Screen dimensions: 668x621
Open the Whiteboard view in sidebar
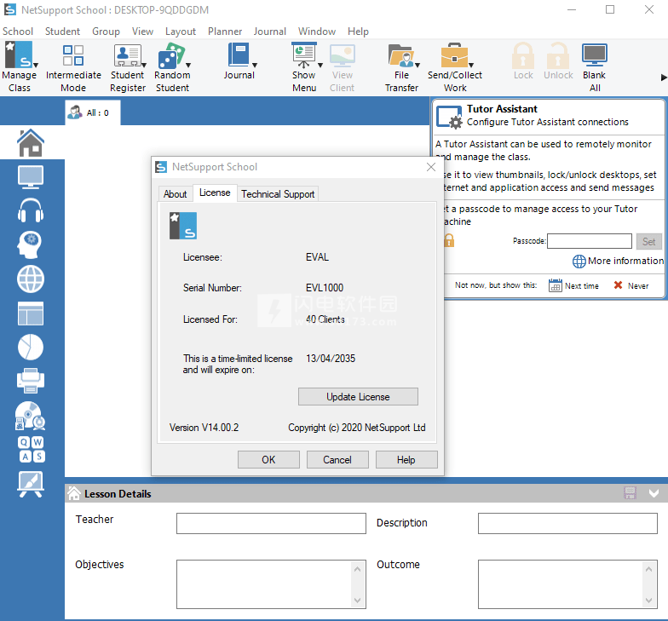(x=31, y=484)
